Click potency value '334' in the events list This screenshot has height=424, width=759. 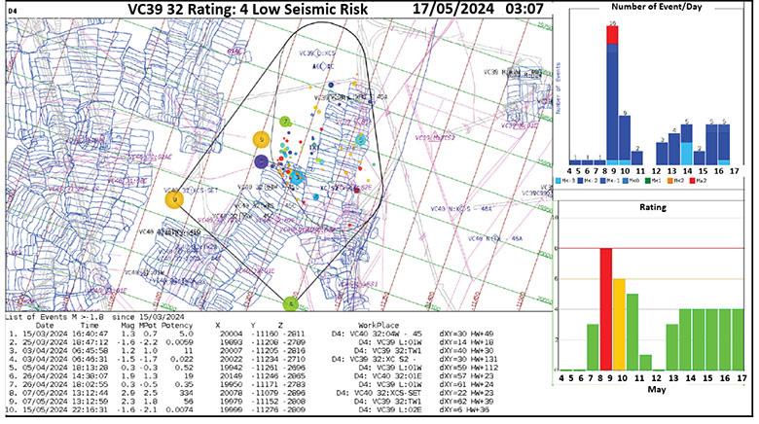tap(187, 393)
